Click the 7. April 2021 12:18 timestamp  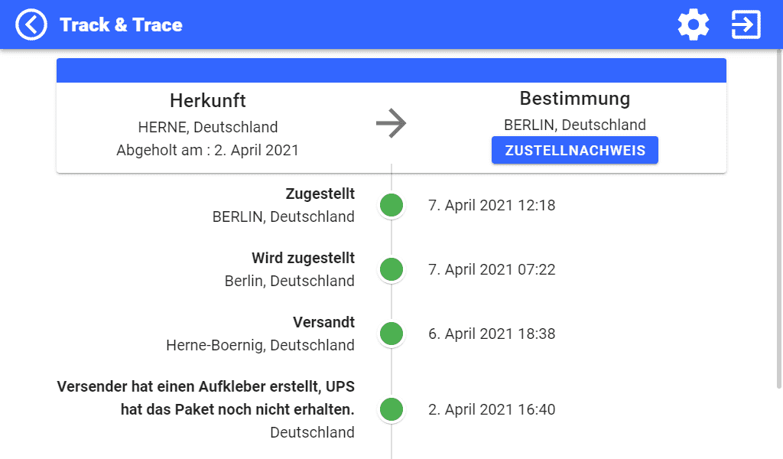(x=492, y=205)
